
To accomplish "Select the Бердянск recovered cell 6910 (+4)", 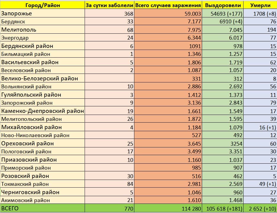I will (223, 22).
